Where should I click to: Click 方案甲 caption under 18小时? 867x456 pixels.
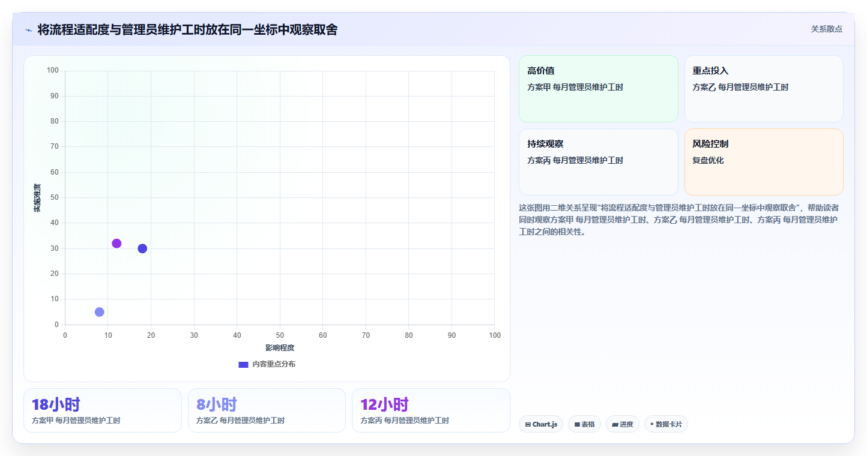point(76,421)
